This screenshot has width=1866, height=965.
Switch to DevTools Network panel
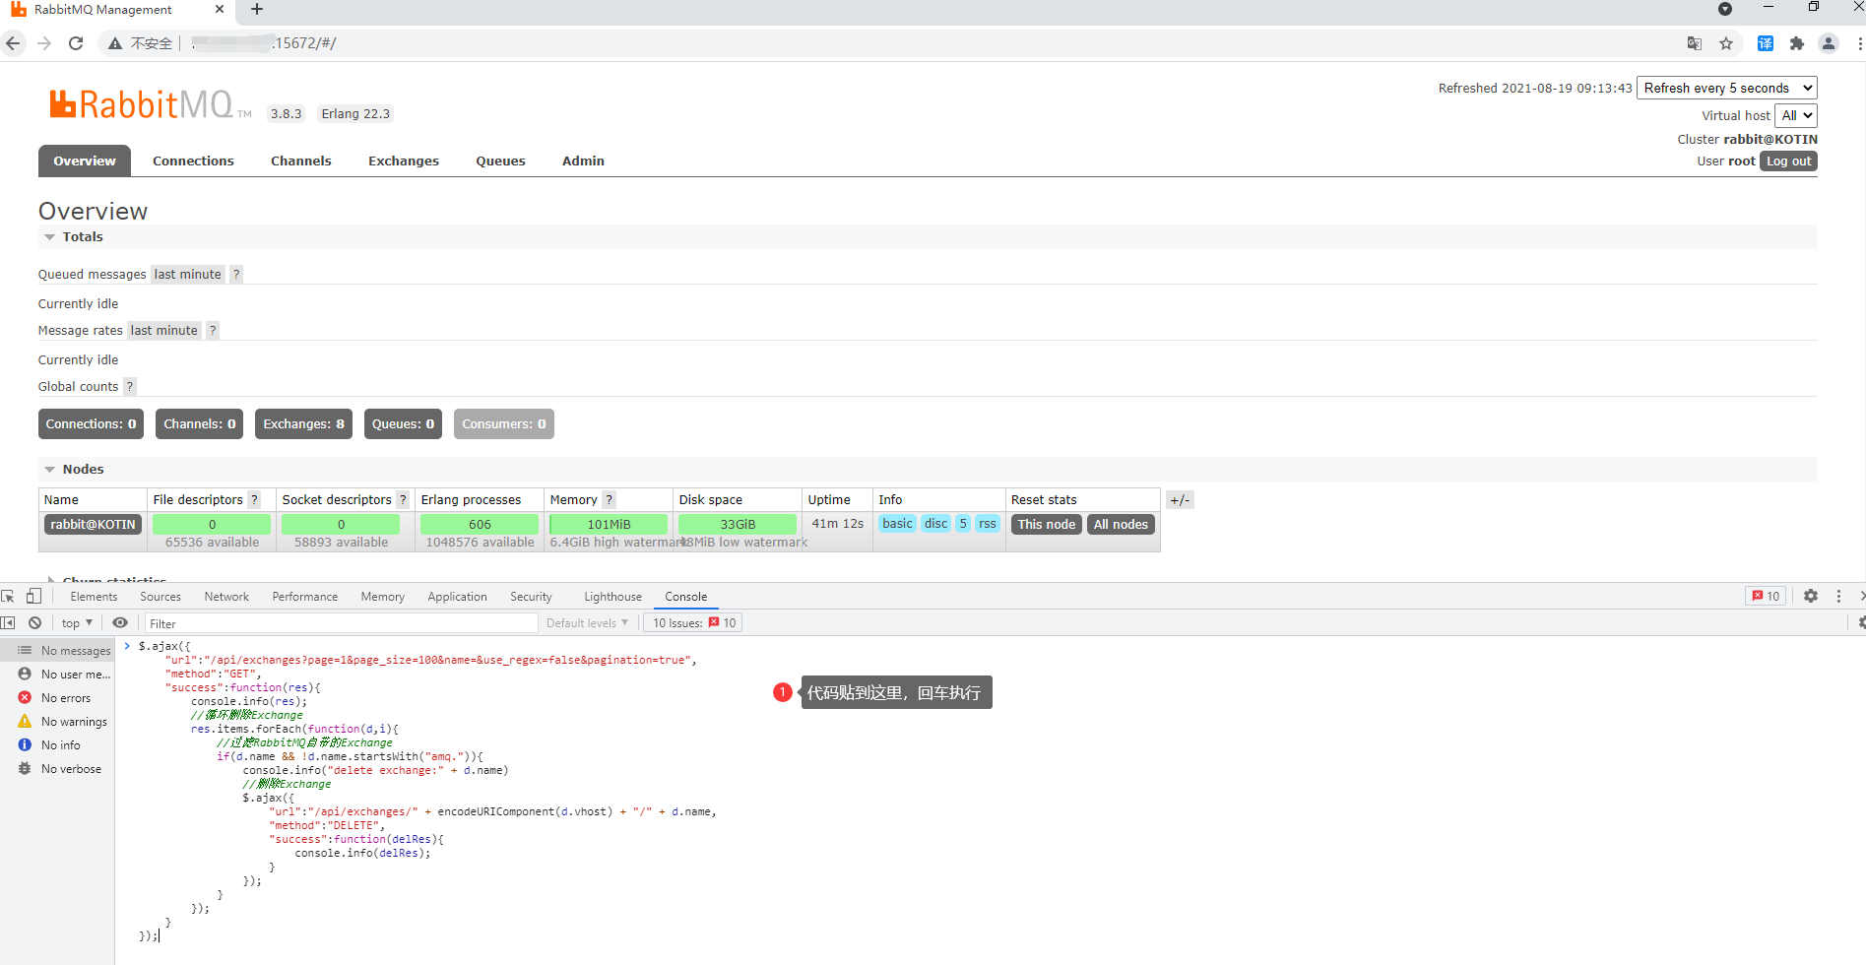pos(226,597)
